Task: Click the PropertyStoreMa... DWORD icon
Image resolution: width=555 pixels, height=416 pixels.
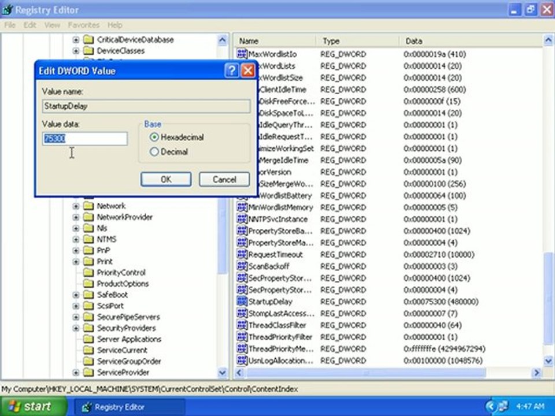Action: pyautogui.click(x=242, y=243)
